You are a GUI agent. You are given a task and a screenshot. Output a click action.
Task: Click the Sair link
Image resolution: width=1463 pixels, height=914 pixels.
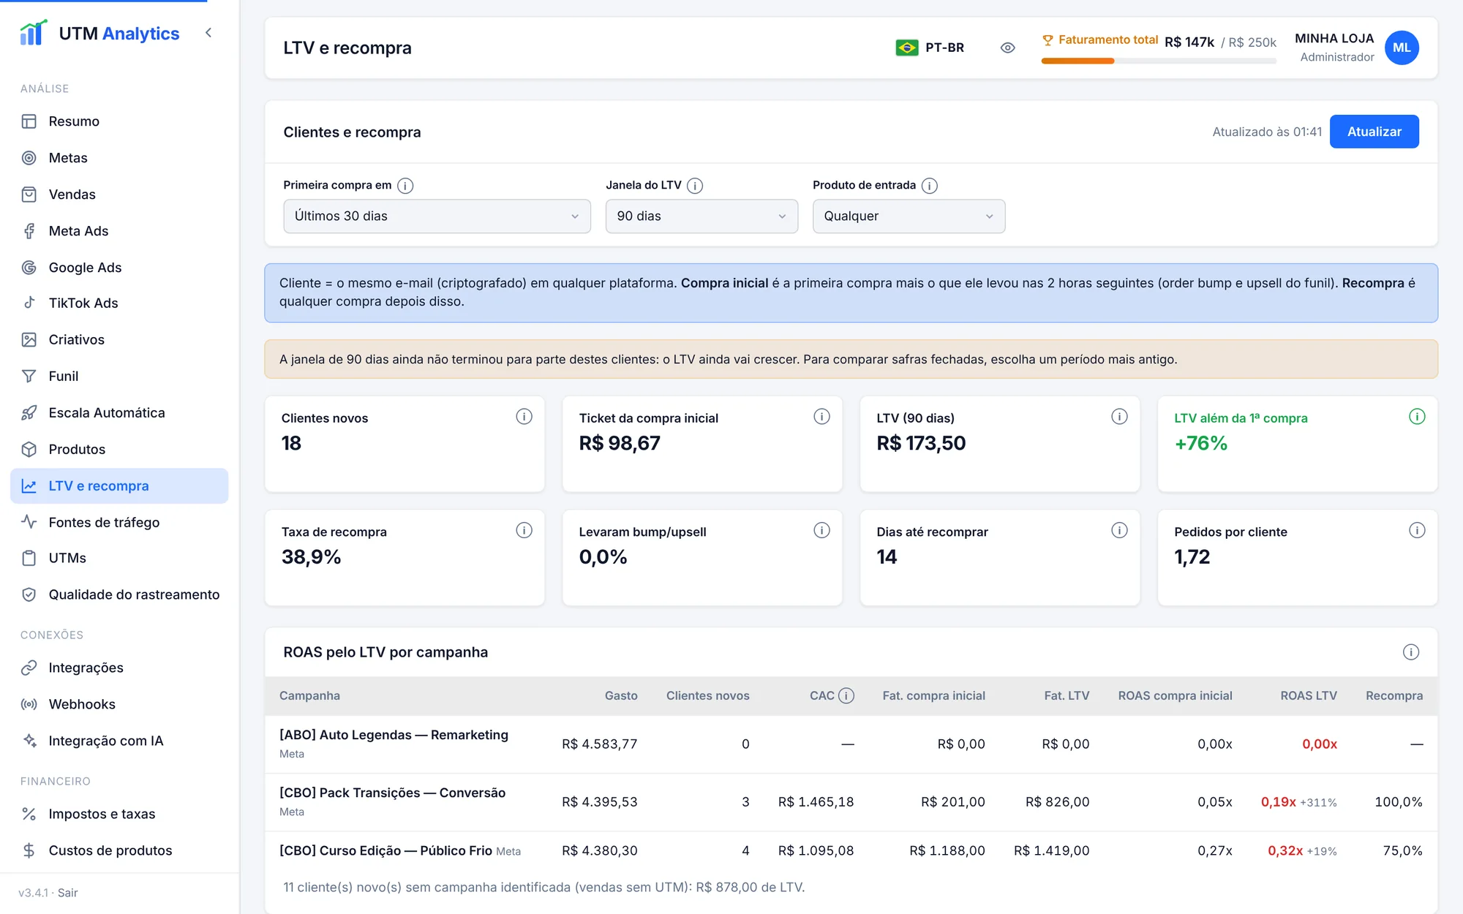pos(67,893)
